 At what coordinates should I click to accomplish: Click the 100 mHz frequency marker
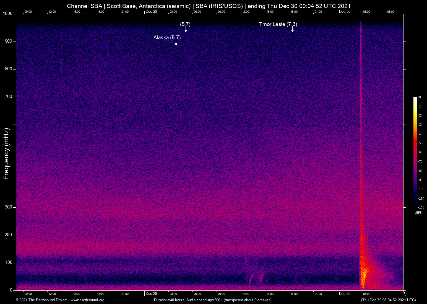click(x=9, y=262)
